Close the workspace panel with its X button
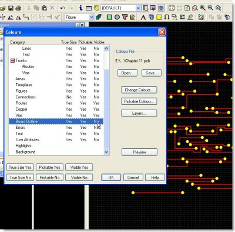The width and height of the screenshot is (235, 232). [82, 25]
